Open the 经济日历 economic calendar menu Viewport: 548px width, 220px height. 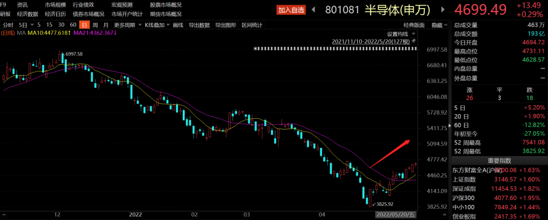click(x=56, y=14)
